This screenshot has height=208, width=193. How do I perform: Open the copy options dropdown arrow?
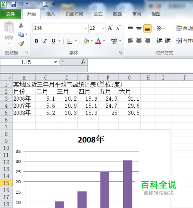pos(26,34)
